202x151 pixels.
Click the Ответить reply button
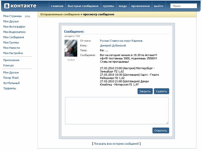tap(161, 130)
